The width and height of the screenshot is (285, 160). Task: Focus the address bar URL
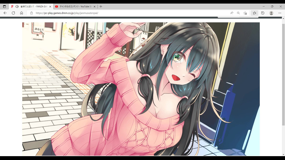click(x=67, y=13)
